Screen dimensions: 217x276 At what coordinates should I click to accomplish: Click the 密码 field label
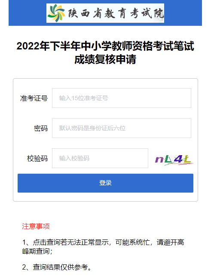click(41, 128)
